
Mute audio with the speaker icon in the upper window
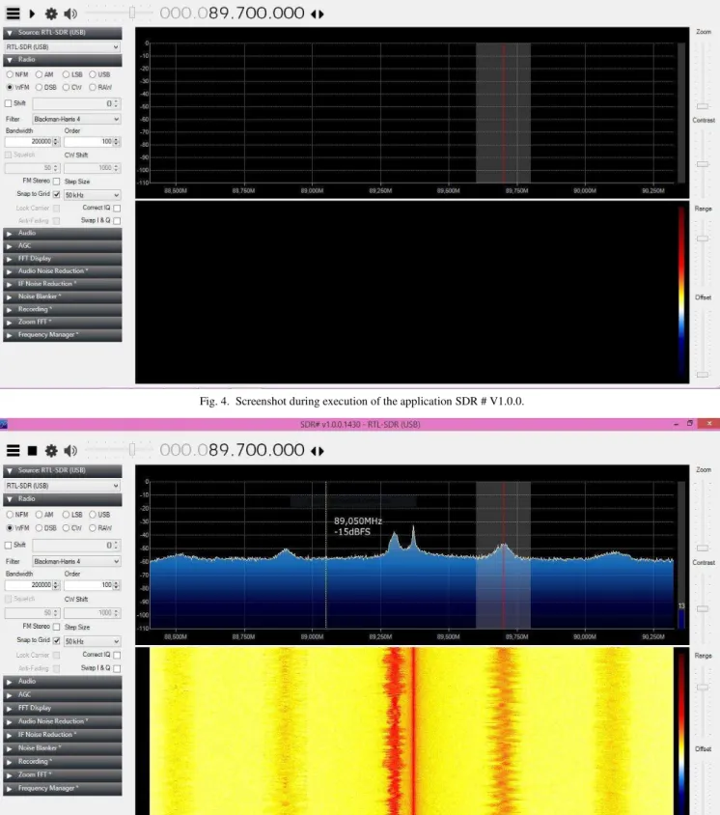click(70, 14)
